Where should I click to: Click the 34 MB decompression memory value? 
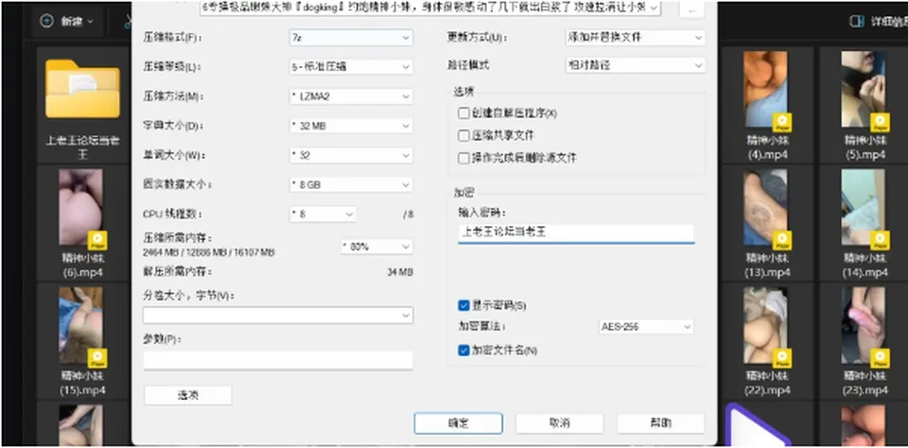399,272
